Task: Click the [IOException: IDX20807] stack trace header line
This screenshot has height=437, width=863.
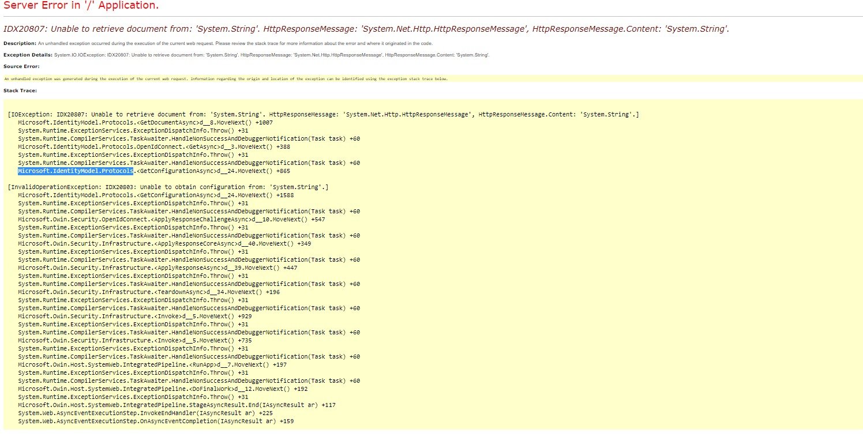Action: coord(323,115)
